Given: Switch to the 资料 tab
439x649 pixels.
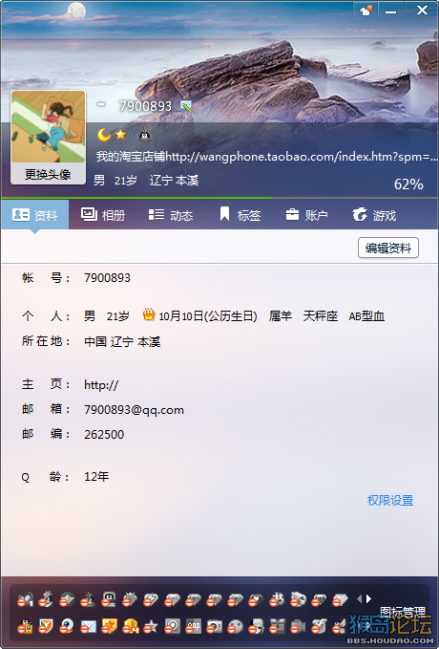Looking at the screenshot, I should (x=34, y=215).
